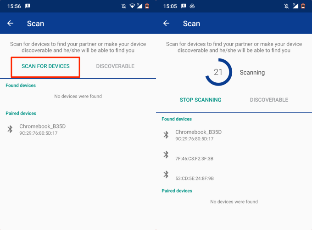Screen dimensions: 312x230
Task: Tap the Drive notification icon in right status bar
Action: pos(192,6)
